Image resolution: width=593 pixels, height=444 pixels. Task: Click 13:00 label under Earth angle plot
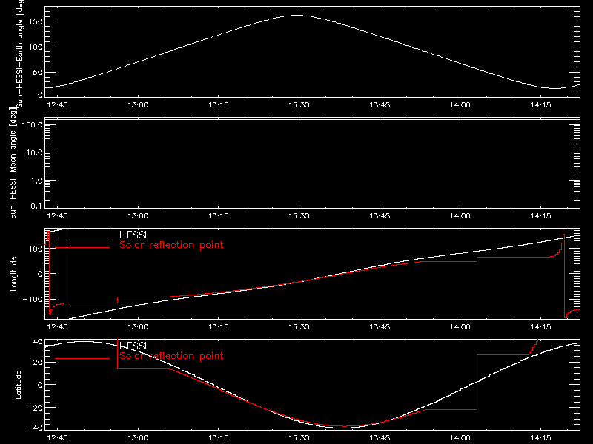click(x=138, y=105)
